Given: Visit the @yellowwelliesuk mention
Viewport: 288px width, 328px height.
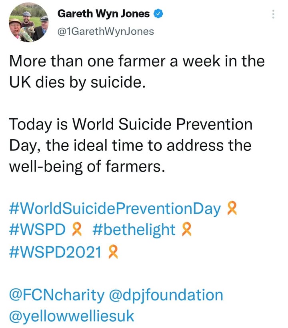Looking at the screenshot, I should (x=72, y=316).
